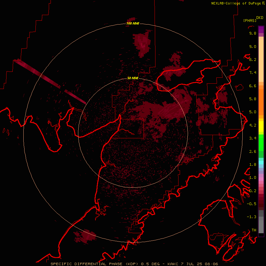The image size is (266, 266).
Task: Click the 7 JUL 25 08:06 timestamp
Action: click(199, 264)
